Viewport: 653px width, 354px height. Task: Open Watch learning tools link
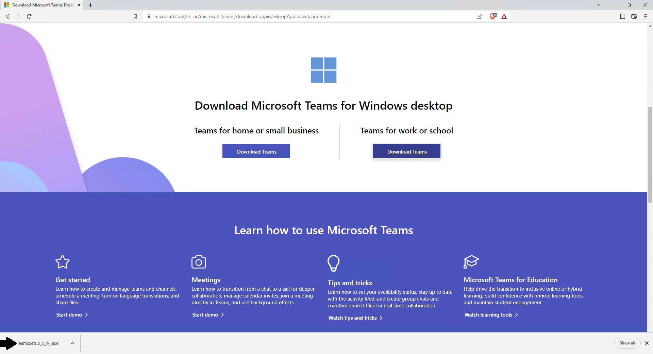491,315
